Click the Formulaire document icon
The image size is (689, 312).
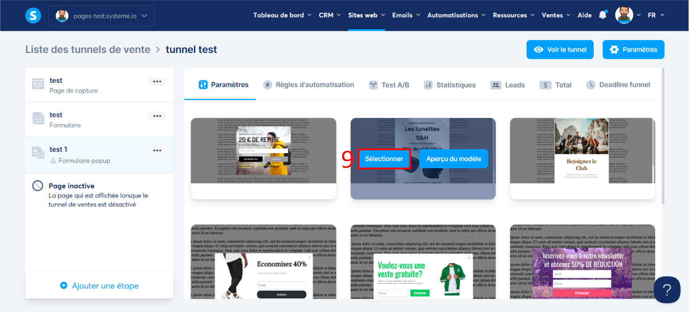[38, 118]
